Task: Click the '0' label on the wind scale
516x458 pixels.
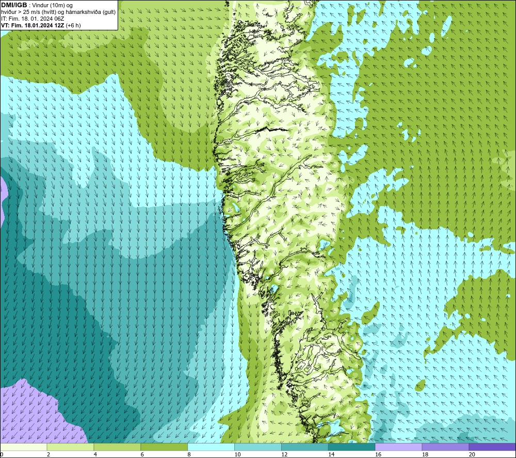Action: tap(2, 455)
